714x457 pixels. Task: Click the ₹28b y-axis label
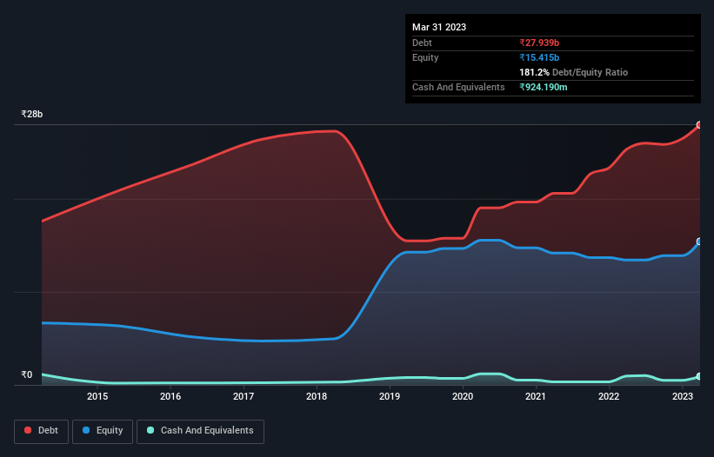[x=32, y=114]
